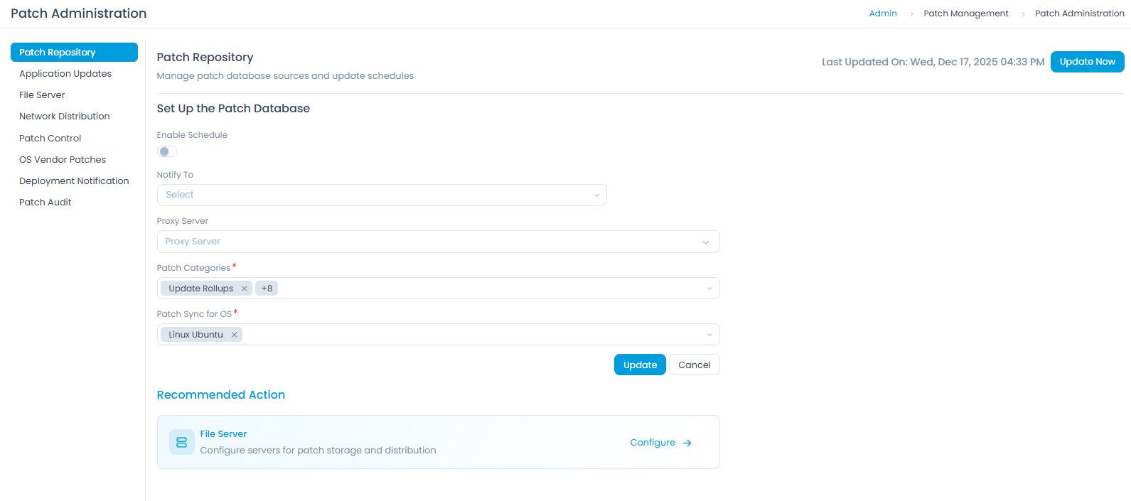
Task: Click the +8 badge in Patch Categories
Action: [267, 288]
